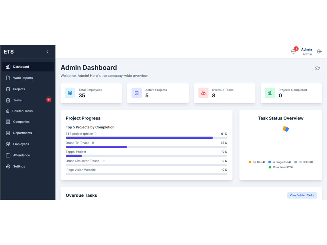This screenshot has height=245, width=327.
Task: Open Deleted Tasks in sidebar
Action: point(28,111)
